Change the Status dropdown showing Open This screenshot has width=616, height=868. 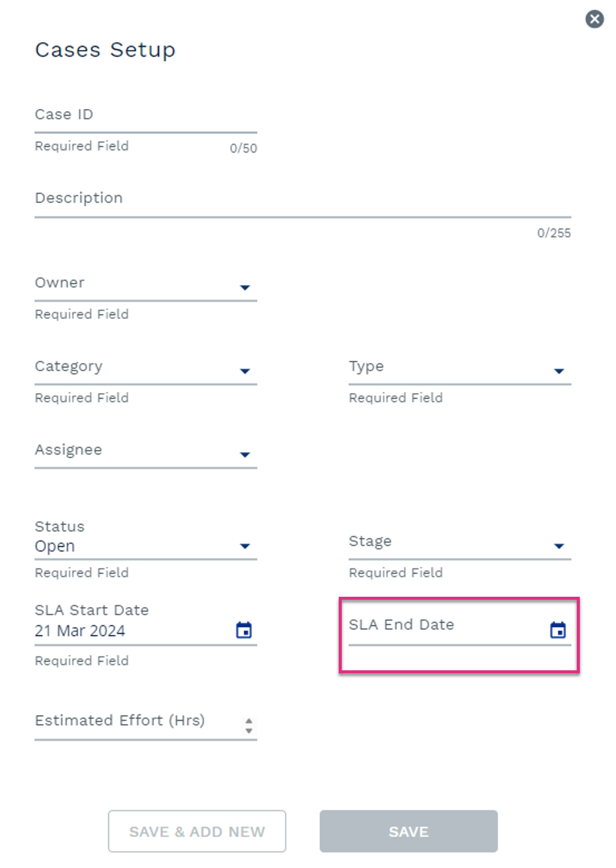(x=146, y=546)
